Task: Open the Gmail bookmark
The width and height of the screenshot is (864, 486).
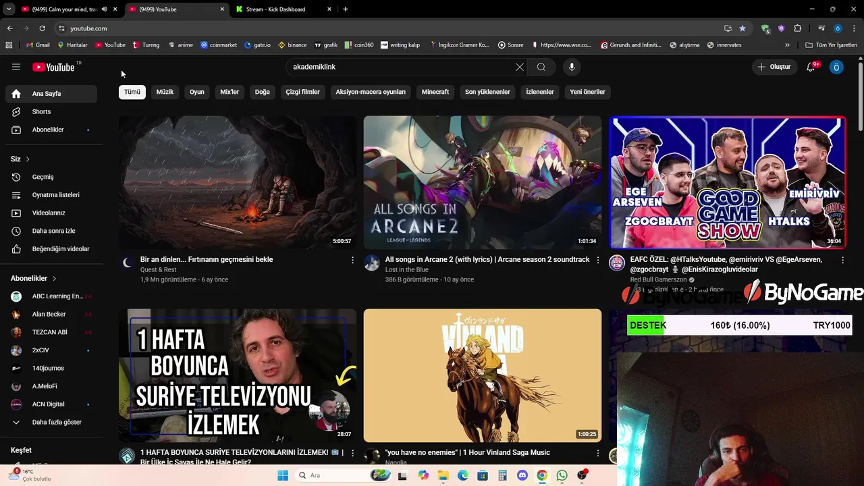Action: pyautogui.click(x=38, y=45)
